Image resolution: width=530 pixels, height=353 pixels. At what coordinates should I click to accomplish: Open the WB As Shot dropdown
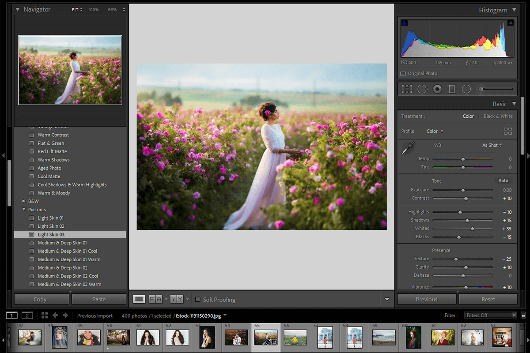pyautogui.click(x=492, y=145)
